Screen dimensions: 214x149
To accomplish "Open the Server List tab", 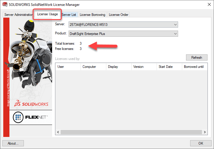I will tap(69, 15).
